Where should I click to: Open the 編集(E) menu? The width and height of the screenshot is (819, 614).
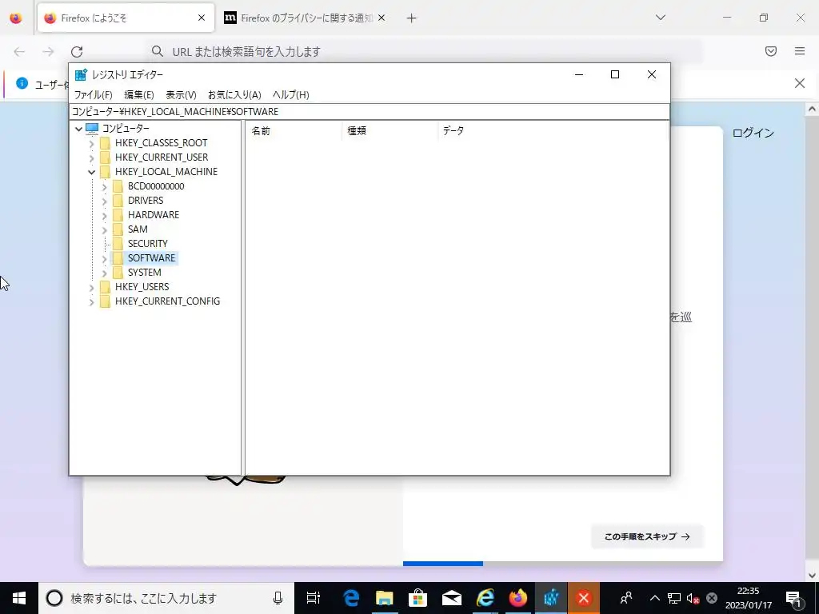click(x=139, y=94)
